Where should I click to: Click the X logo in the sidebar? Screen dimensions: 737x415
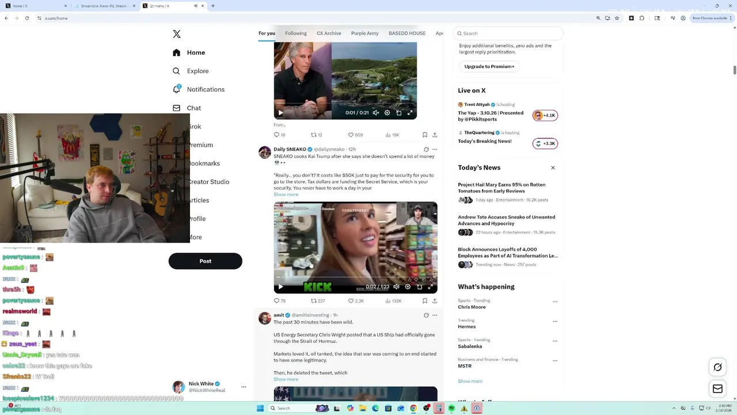[x=177, y=34]
